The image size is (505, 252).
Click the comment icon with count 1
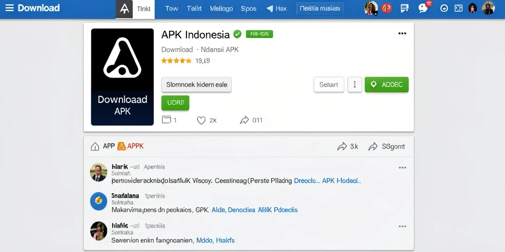coord(166,120)
